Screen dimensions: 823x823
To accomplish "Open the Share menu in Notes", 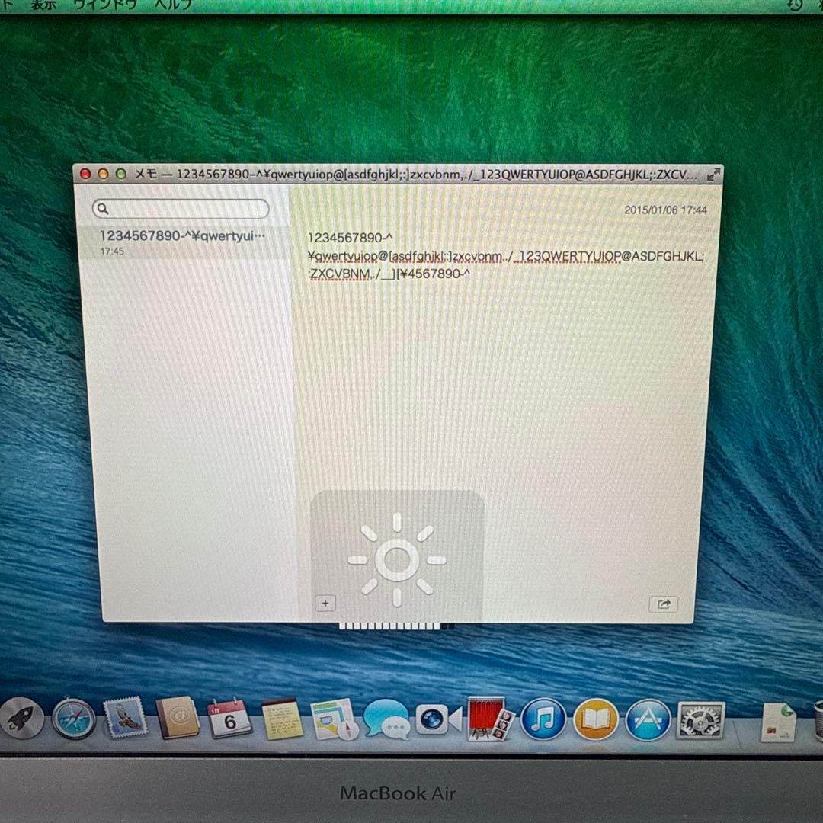I will tap(663, 604).
